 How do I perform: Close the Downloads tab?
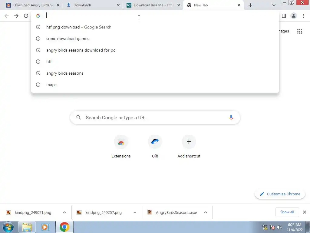[x=118, y=5]
